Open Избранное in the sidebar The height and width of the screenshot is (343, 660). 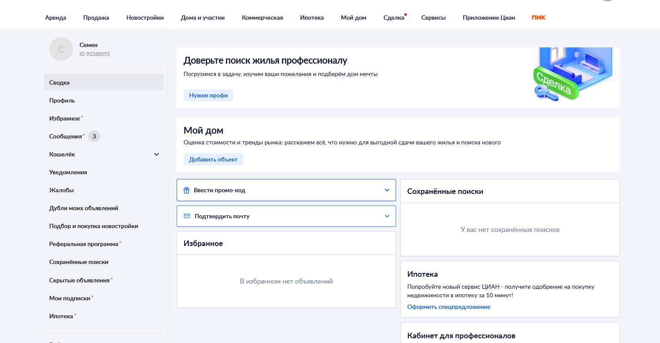tap(65, 118)
